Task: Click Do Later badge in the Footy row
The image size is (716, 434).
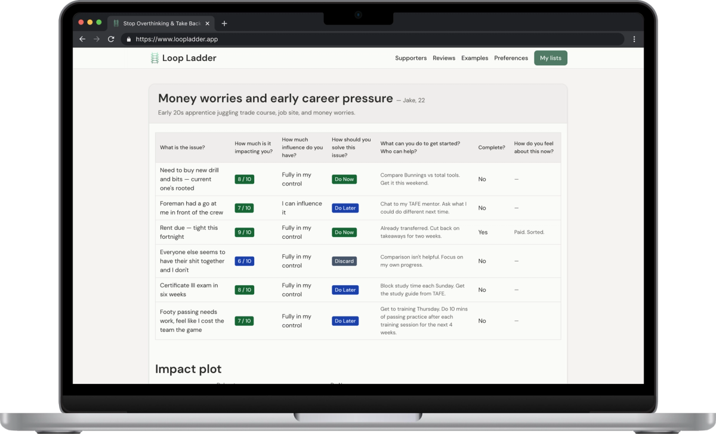Action: 345,321
